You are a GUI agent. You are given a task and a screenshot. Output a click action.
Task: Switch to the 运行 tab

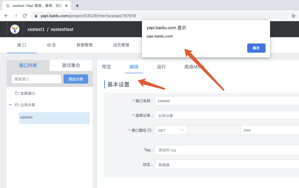point(161,67)
